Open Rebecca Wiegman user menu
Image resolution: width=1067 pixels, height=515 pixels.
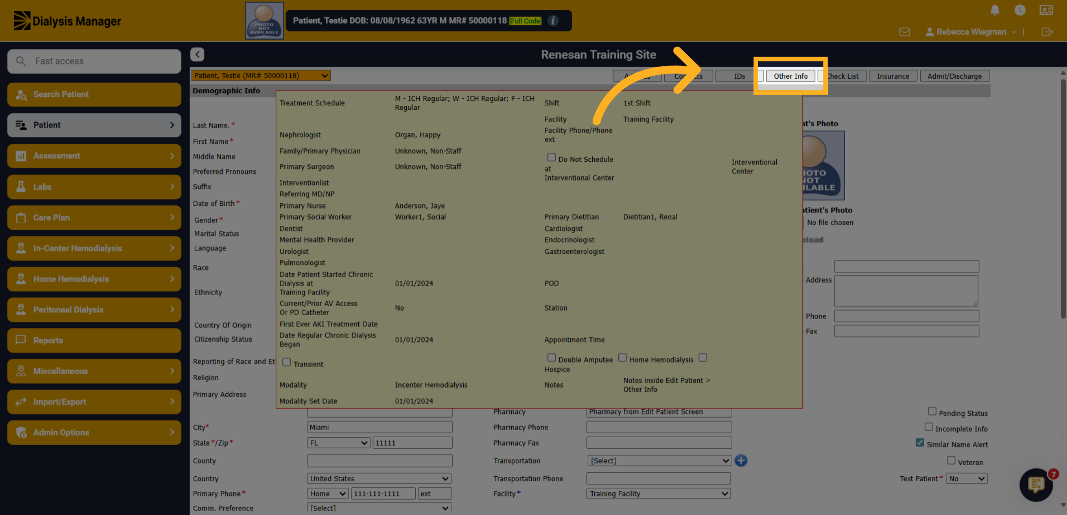click(x=971, y=32)
